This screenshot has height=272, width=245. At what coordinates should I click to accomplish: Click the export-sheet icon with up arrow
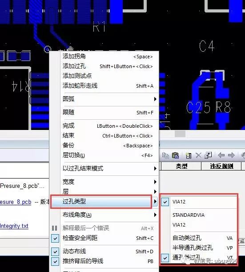click(208, 155)
